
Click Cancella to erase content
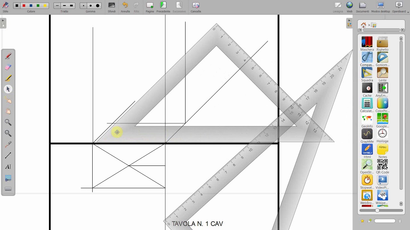[196, 7]
